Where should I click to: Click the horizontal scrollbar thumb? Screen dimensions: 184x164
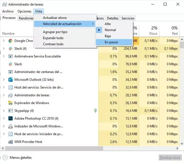pos(54,148)
